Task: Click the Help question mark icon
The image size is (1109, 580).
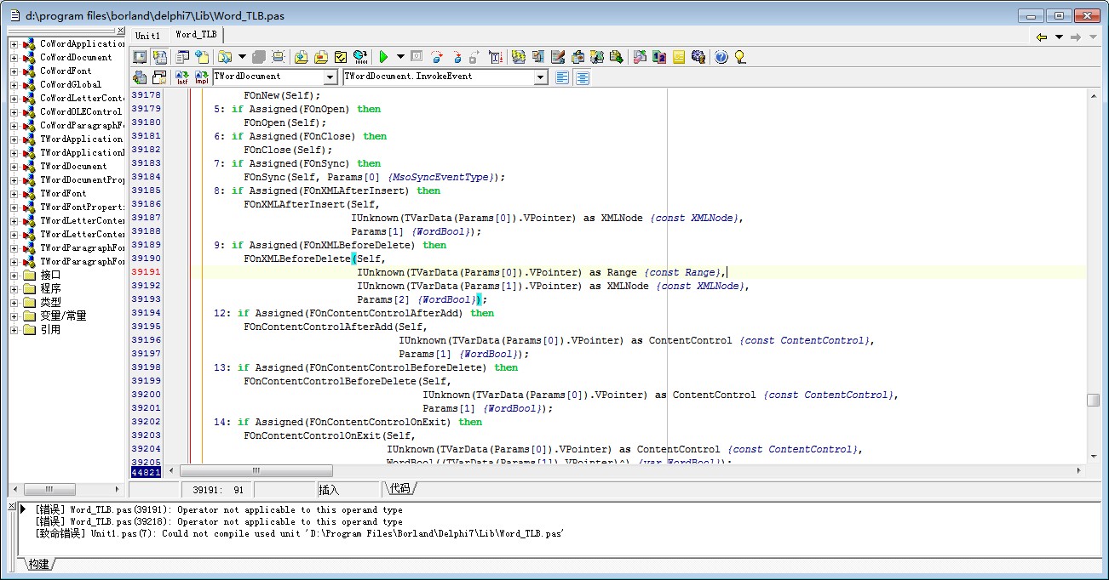Action: (721, 57)
